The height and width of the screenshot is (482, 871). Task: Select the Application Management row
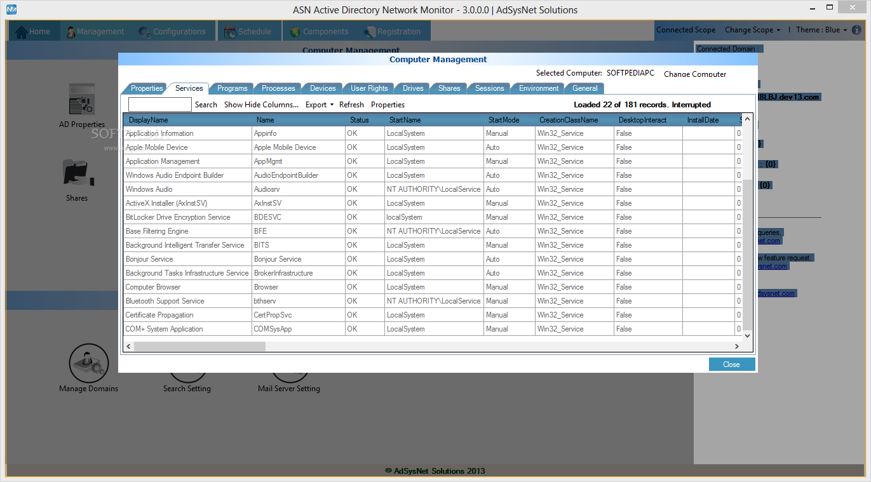click(x=432, y=161)
